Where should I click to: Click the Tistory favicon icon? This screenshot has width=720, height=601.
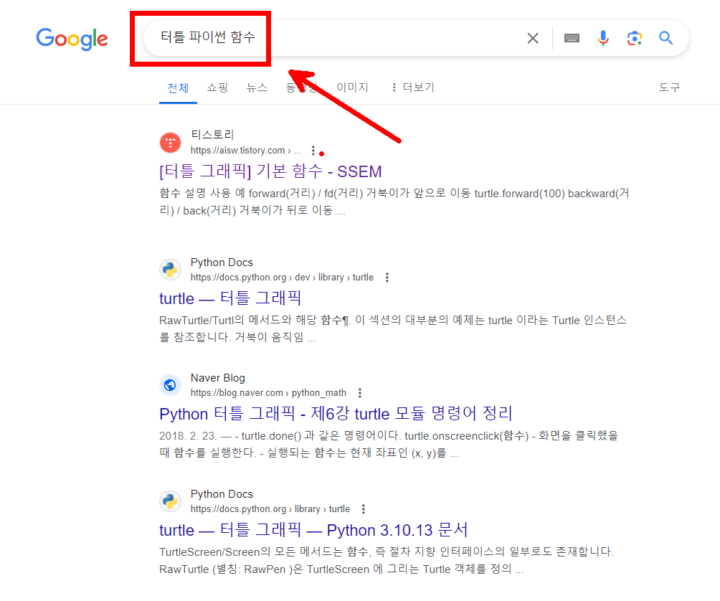coord(171,142)
